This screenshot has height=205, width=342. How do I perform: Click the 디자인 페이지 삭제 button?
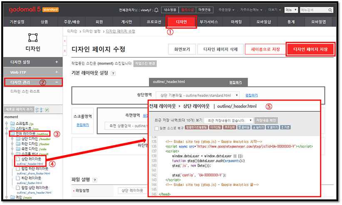(220, 49)
